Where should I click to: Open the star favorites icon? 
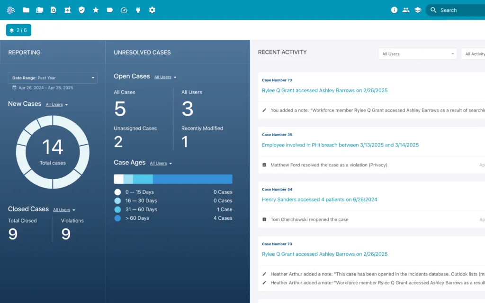[x=96, y=10]
